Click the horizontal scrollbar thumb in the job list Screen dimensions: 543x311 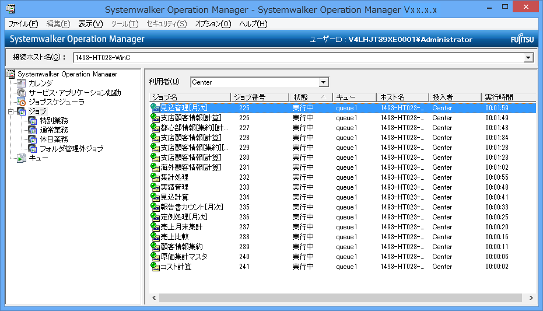coord(341,298)
